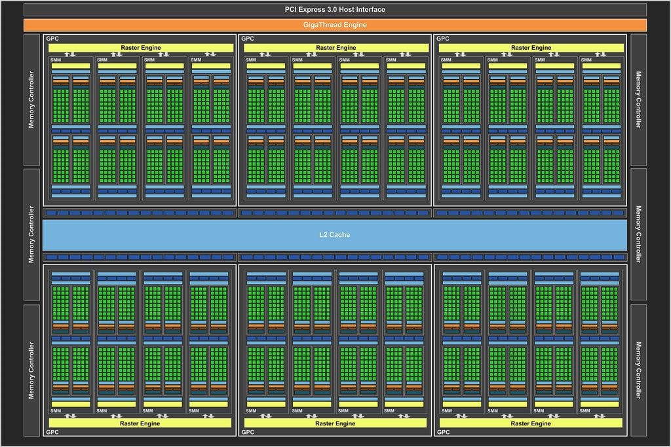
Task: Click the GPC label of the bottom-right cluster
Action: [x=444, y=433]
